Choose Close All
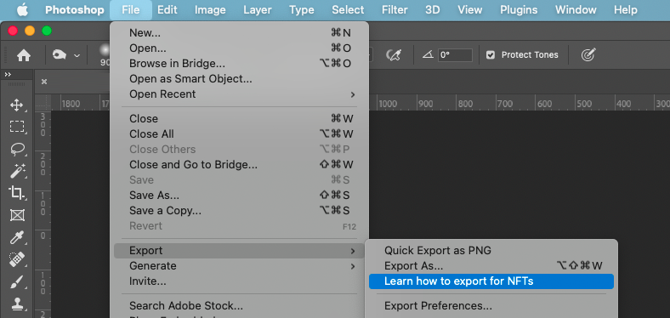Image resolution: width=670 pixels, height=318 pixels. tap(239, 134)
